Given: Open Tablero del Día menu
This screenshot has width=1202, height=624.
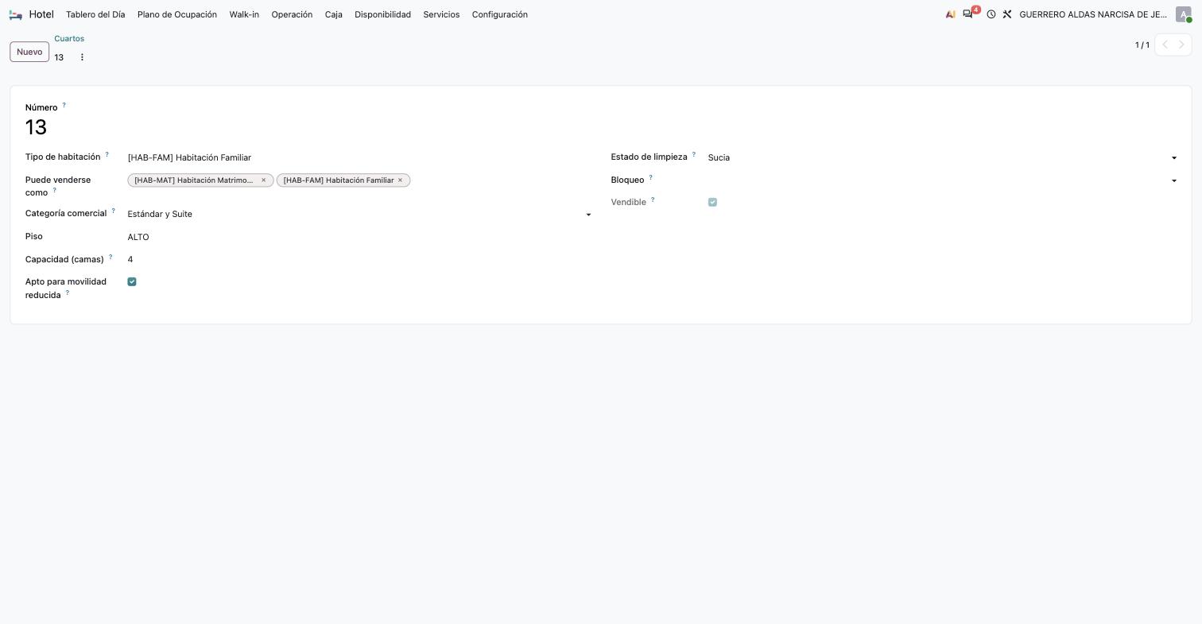Looking at the screenshot, I should pos(95,14).
